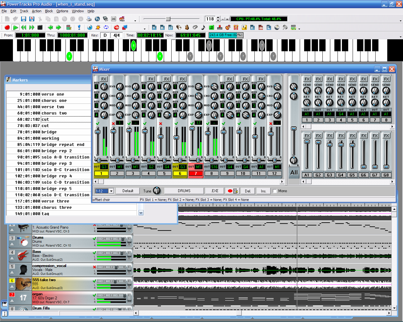The width and height of the screenshot is (403, 322).
Task: Click the red audio waveform icon
Action: pos(261,28)
